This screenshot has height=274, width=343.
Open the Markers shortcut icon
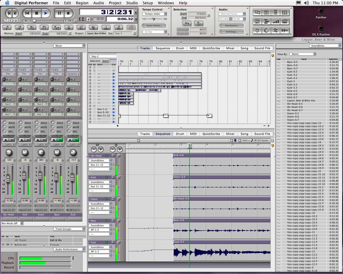tap(258, 31)
